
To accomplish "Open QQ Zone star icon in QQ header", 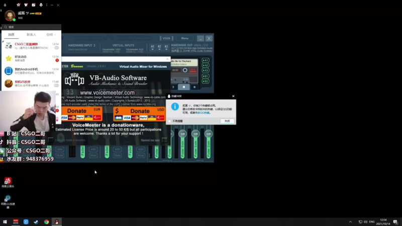I will pos(18,5).
